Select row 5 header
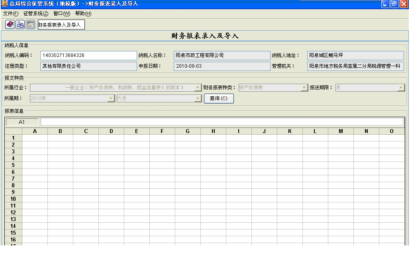 point(13,165)
